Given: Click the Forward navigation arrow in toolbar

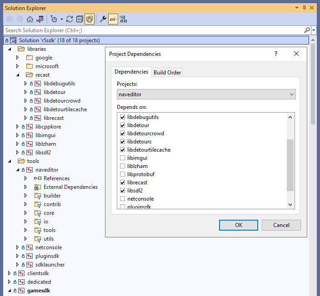Looking at the screenshot, I should pyautogui.click(x=20, y=19).
